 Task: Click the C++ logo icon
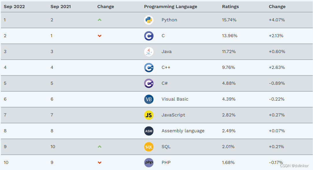[x=149, y=67]
